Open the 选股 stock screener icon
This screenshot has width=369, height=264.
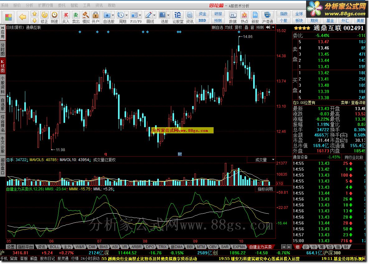pos(162,15)
